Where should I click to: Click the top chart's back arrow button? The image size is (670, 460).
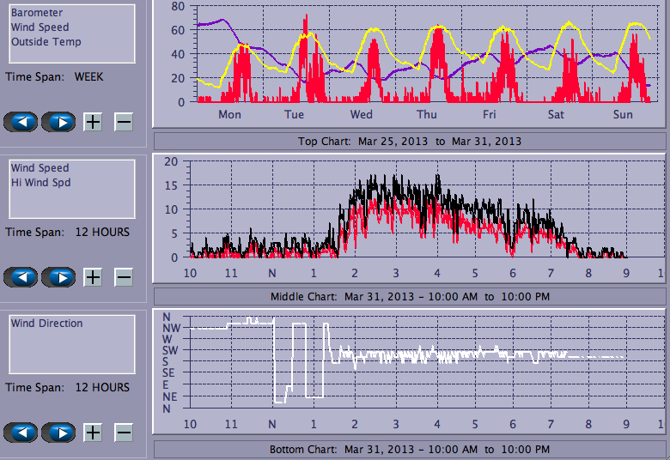21,122
